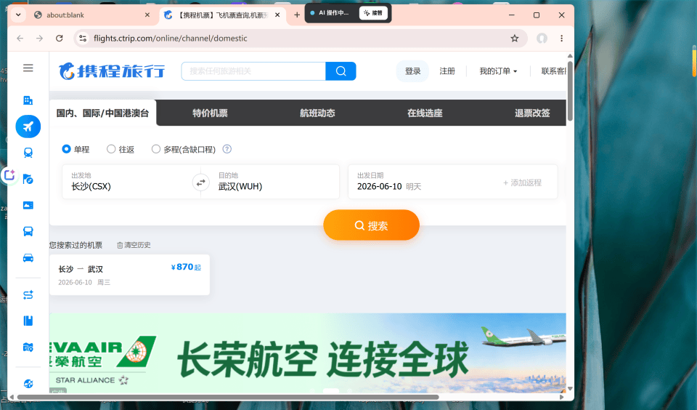This screenshot has height=410, width=697.
Task: Open the tab search chevron dropdown
Action: (x=18, y=15)
